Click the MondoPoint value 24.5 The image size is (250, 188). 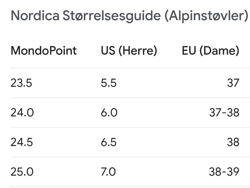pos(22,142)
